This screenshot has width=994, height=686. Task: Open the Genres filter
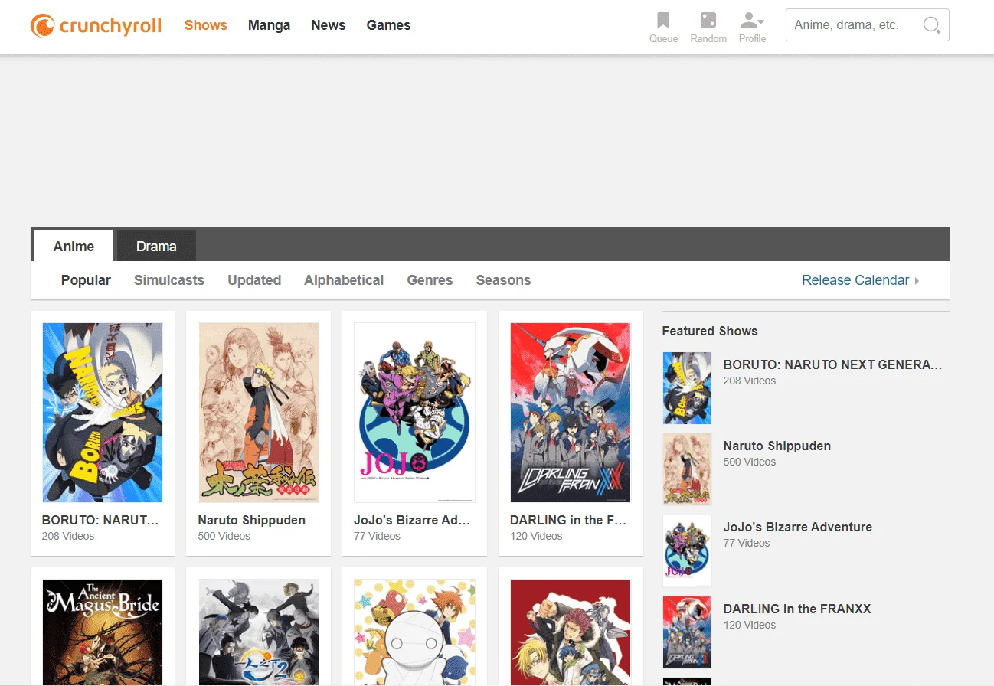tap(430, 280)
